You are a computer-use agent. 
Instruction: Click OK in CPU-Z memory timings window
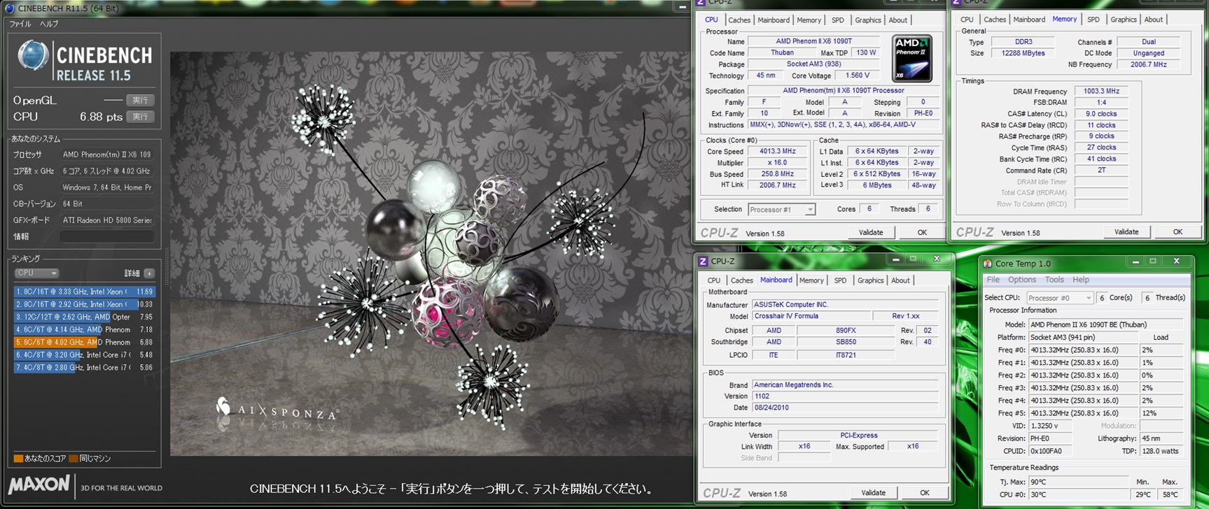tap(1177, 231)
